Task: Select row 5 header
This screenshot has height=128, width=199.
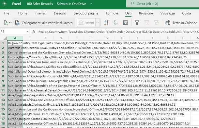Action: click(4, 62)
